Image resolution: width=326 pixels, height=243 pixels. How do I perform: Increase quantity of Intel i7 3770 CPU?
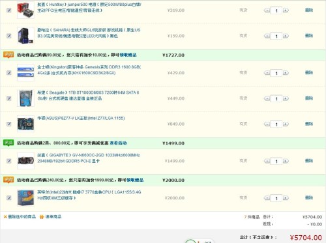point(286,198)
